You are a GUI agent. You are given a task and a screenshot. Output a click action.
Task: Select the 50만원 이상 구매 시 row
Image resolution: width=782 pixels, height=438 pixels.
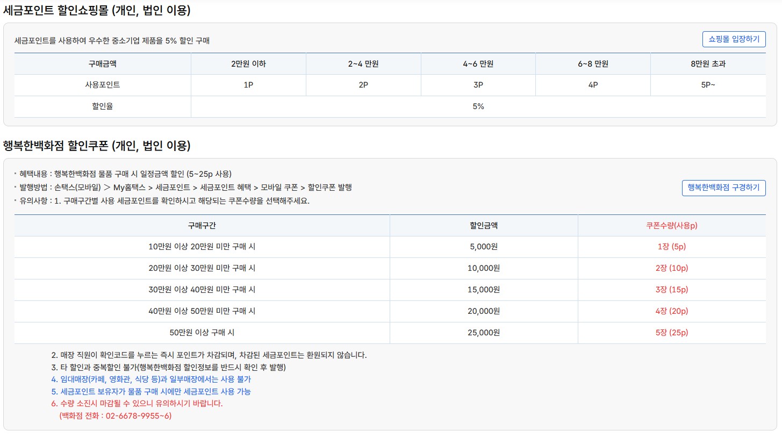[x=202, y=333]
